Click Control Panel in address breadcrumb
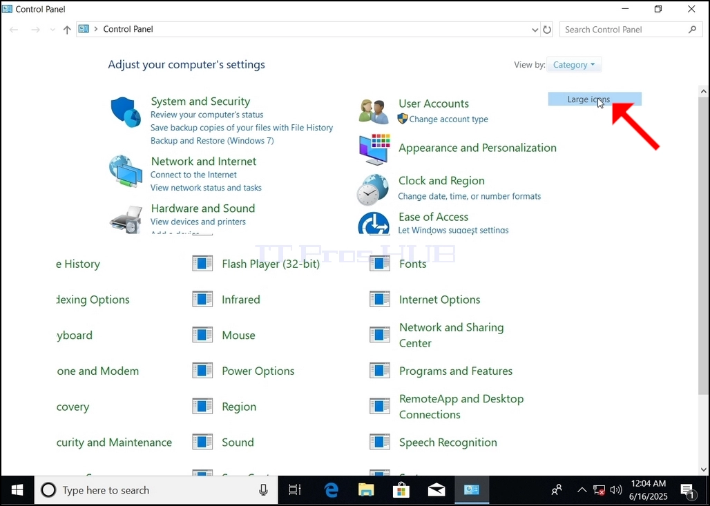 128,29
